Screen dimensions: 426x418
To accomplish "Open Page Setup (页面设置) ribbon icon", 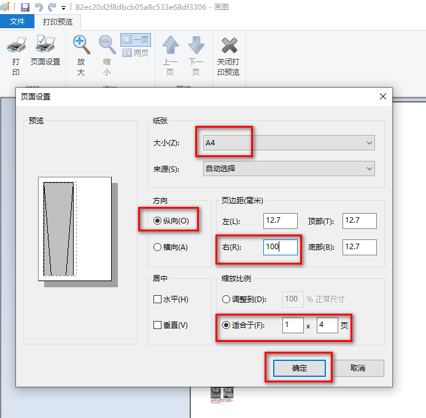I will [45, 45].
